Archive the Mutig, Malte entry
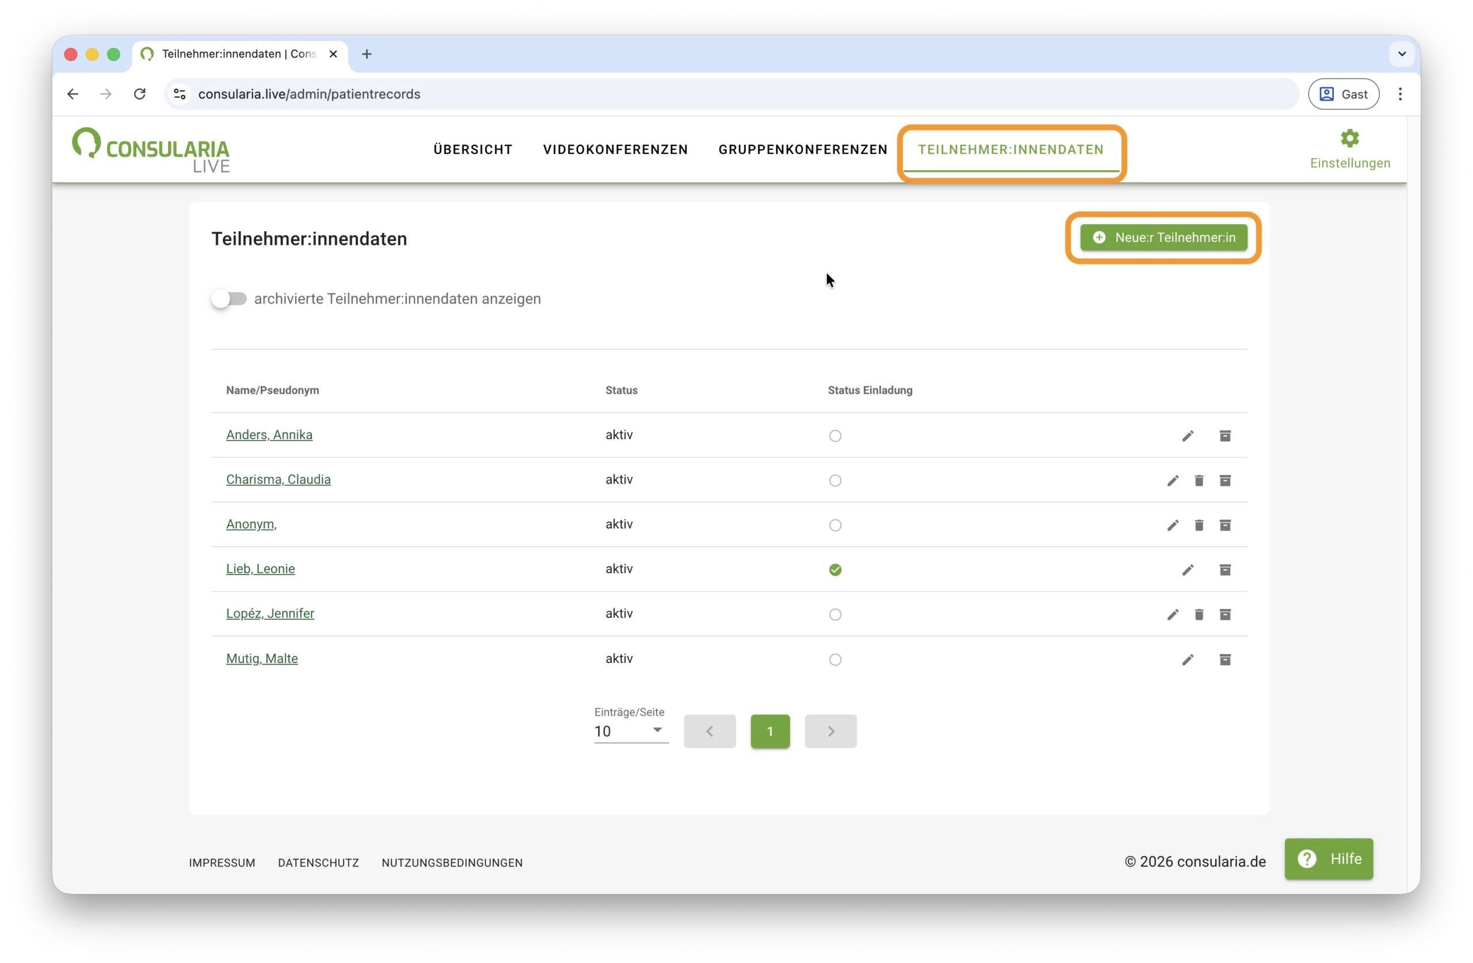 coord(1225,659)
